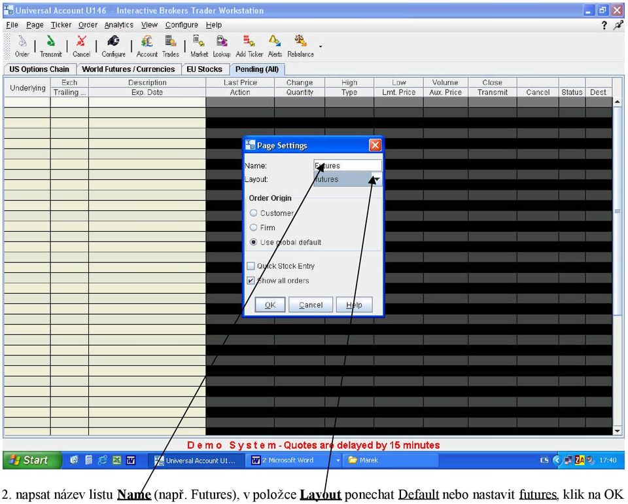Launch Excel from quick launch bar
Screen dimensions: 628x504
tap(116, 460)
